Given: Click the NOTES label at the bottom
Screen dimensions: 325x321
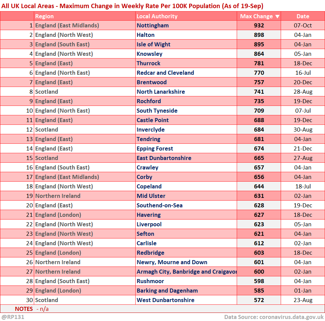Looking at the screenshot, I should point(24,308).
